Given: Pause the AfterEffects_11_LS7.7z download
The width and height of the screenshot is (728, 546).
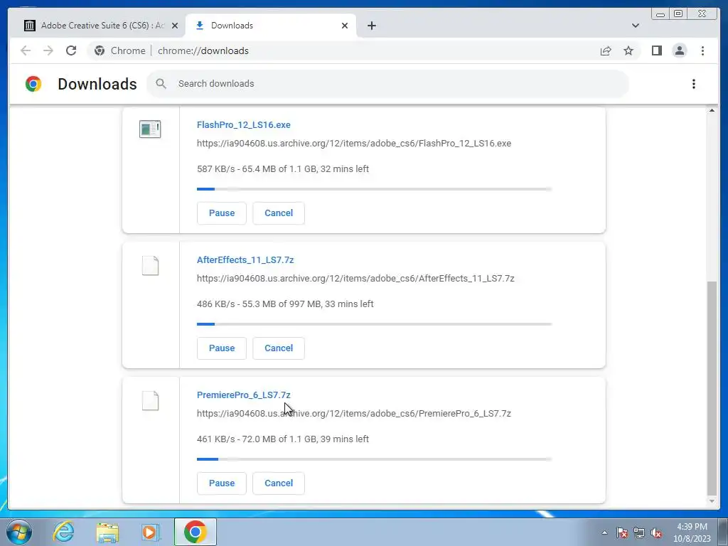Looking at the screenshot, I should click(x=222, y=348).
